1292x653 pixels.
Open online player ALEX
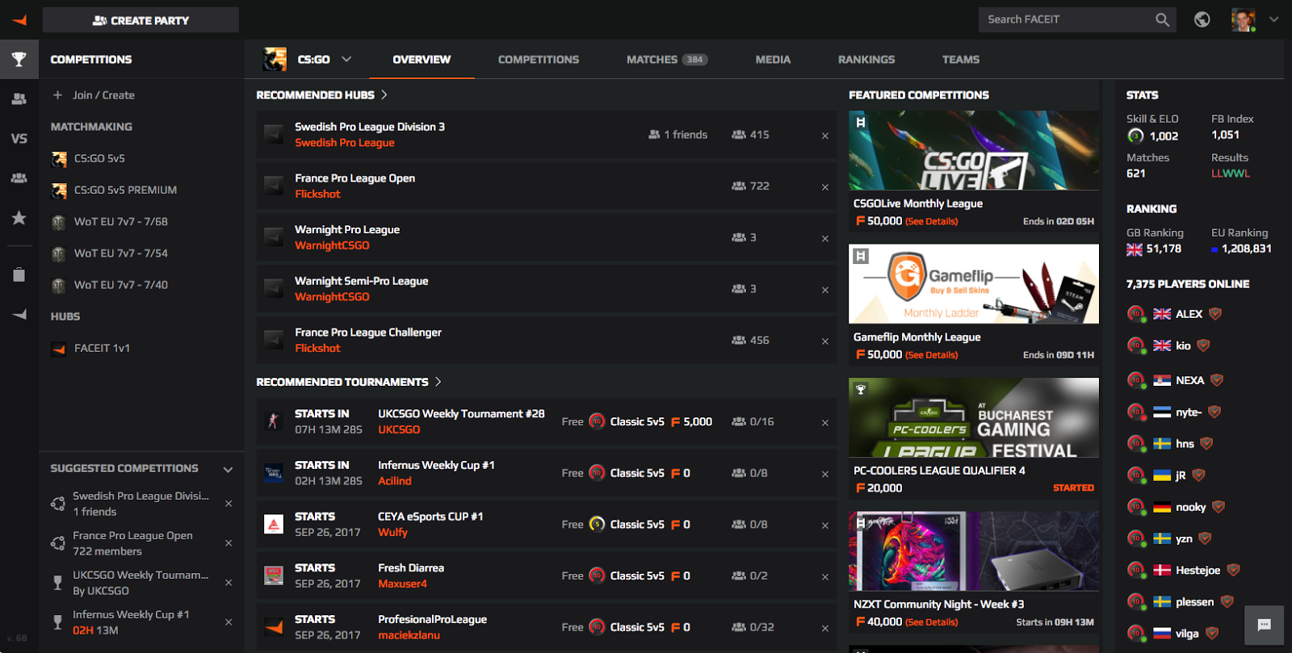point(1189,314)
